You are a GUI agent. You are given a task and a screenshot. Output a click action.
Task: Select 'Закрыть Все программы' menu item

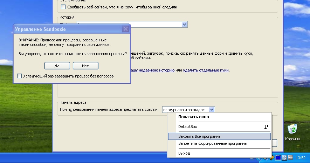coord(219,136)
